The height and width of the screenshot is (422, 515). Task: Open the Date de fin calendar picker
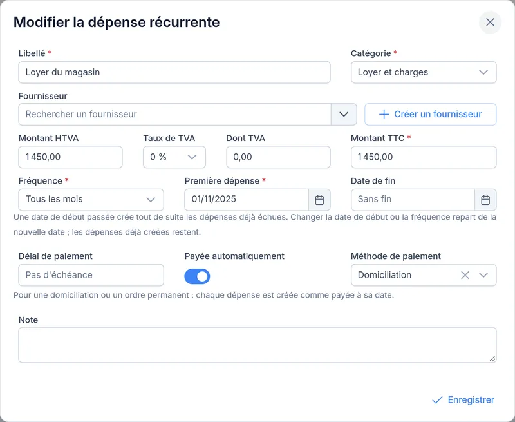485,200
